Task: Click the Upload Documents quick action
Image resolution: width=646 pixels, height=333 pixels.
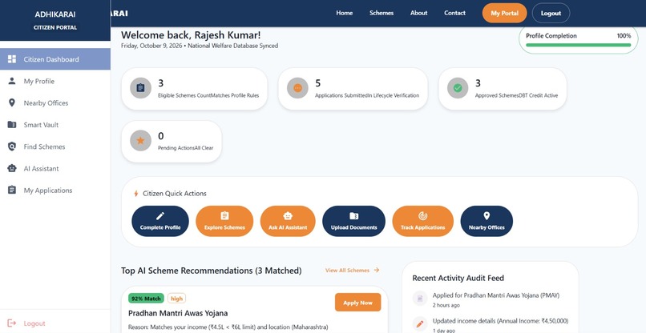Action: pos(354,221)
